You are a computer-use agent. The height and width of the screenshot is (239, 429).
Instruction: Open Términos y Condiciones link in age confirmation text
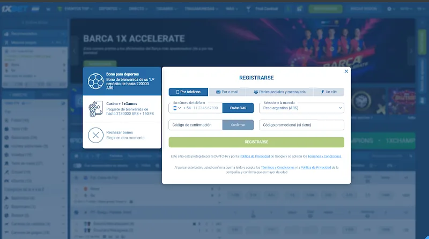(x=277, y=168)
